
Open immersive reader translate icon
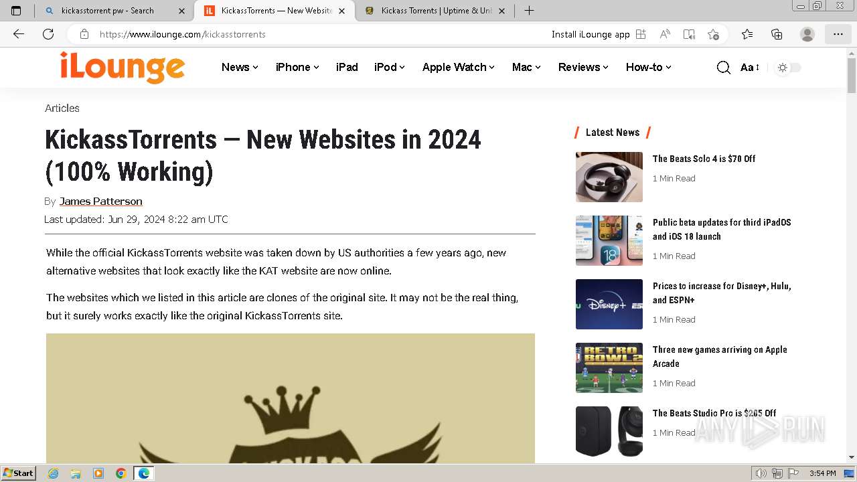coord(689,34)
